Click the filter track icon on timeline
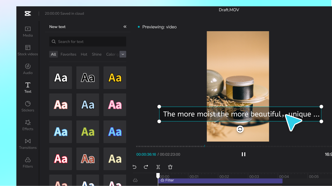The width and height of the screenshot is (332, 186). coord(135,180)
